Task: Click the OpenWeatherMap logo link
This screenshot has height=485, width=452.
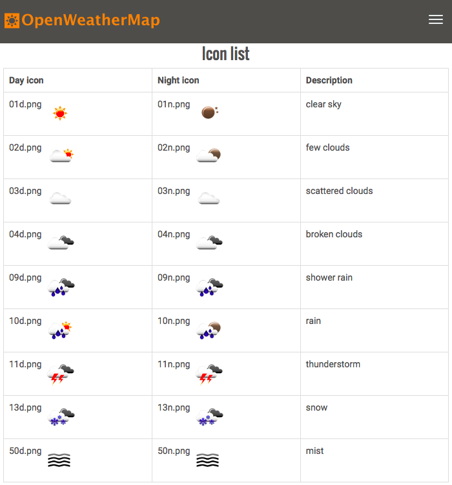Action: point(82,21)
